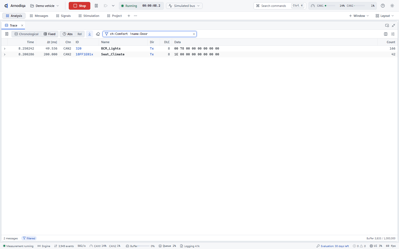Image resolution: width=399 pixels, height=249 pixels.
Task: Open the column chooser icon
Action: [x=386, y=34]
